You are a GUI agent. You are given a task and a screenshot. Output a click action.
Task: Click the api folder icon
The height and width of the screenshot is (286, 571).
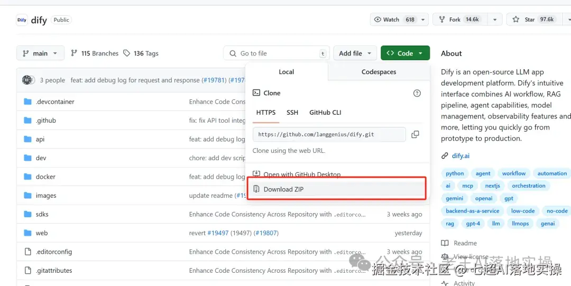tap(27, 139)
